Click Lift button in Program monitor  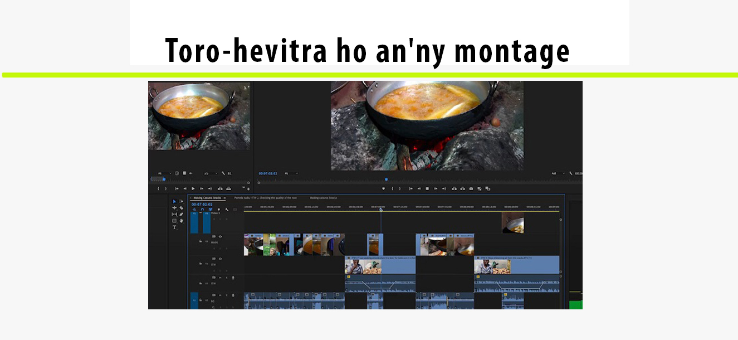tap(454, 188)
